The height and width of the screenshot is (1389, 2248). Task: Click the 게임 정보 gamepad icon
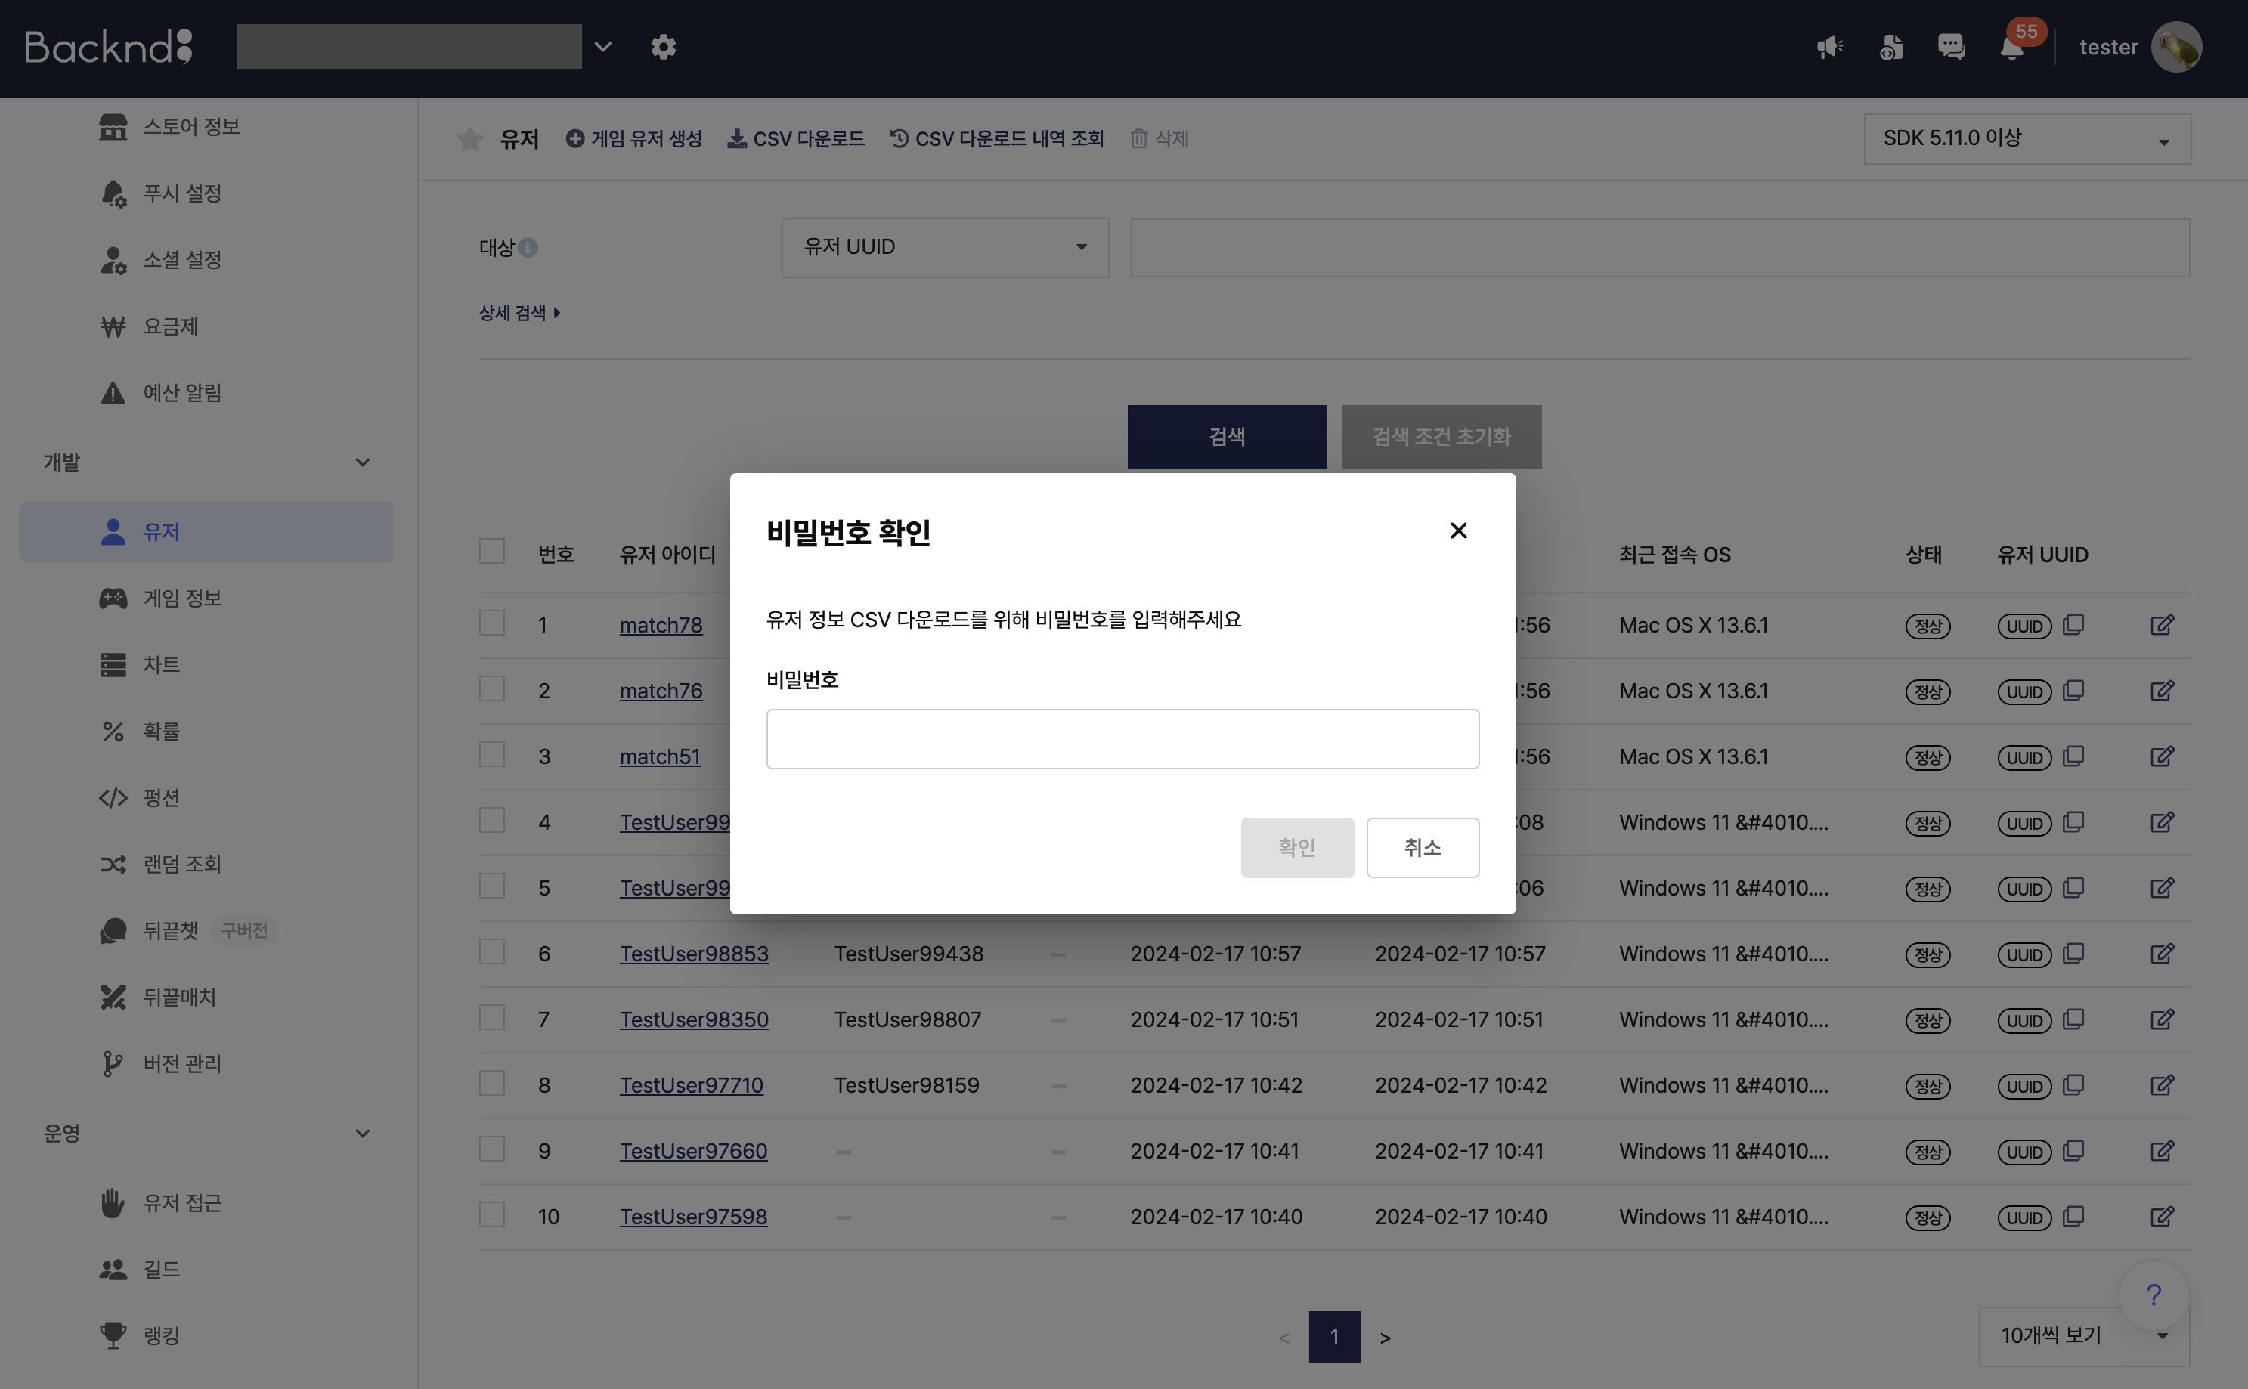[x=113, y=598]
